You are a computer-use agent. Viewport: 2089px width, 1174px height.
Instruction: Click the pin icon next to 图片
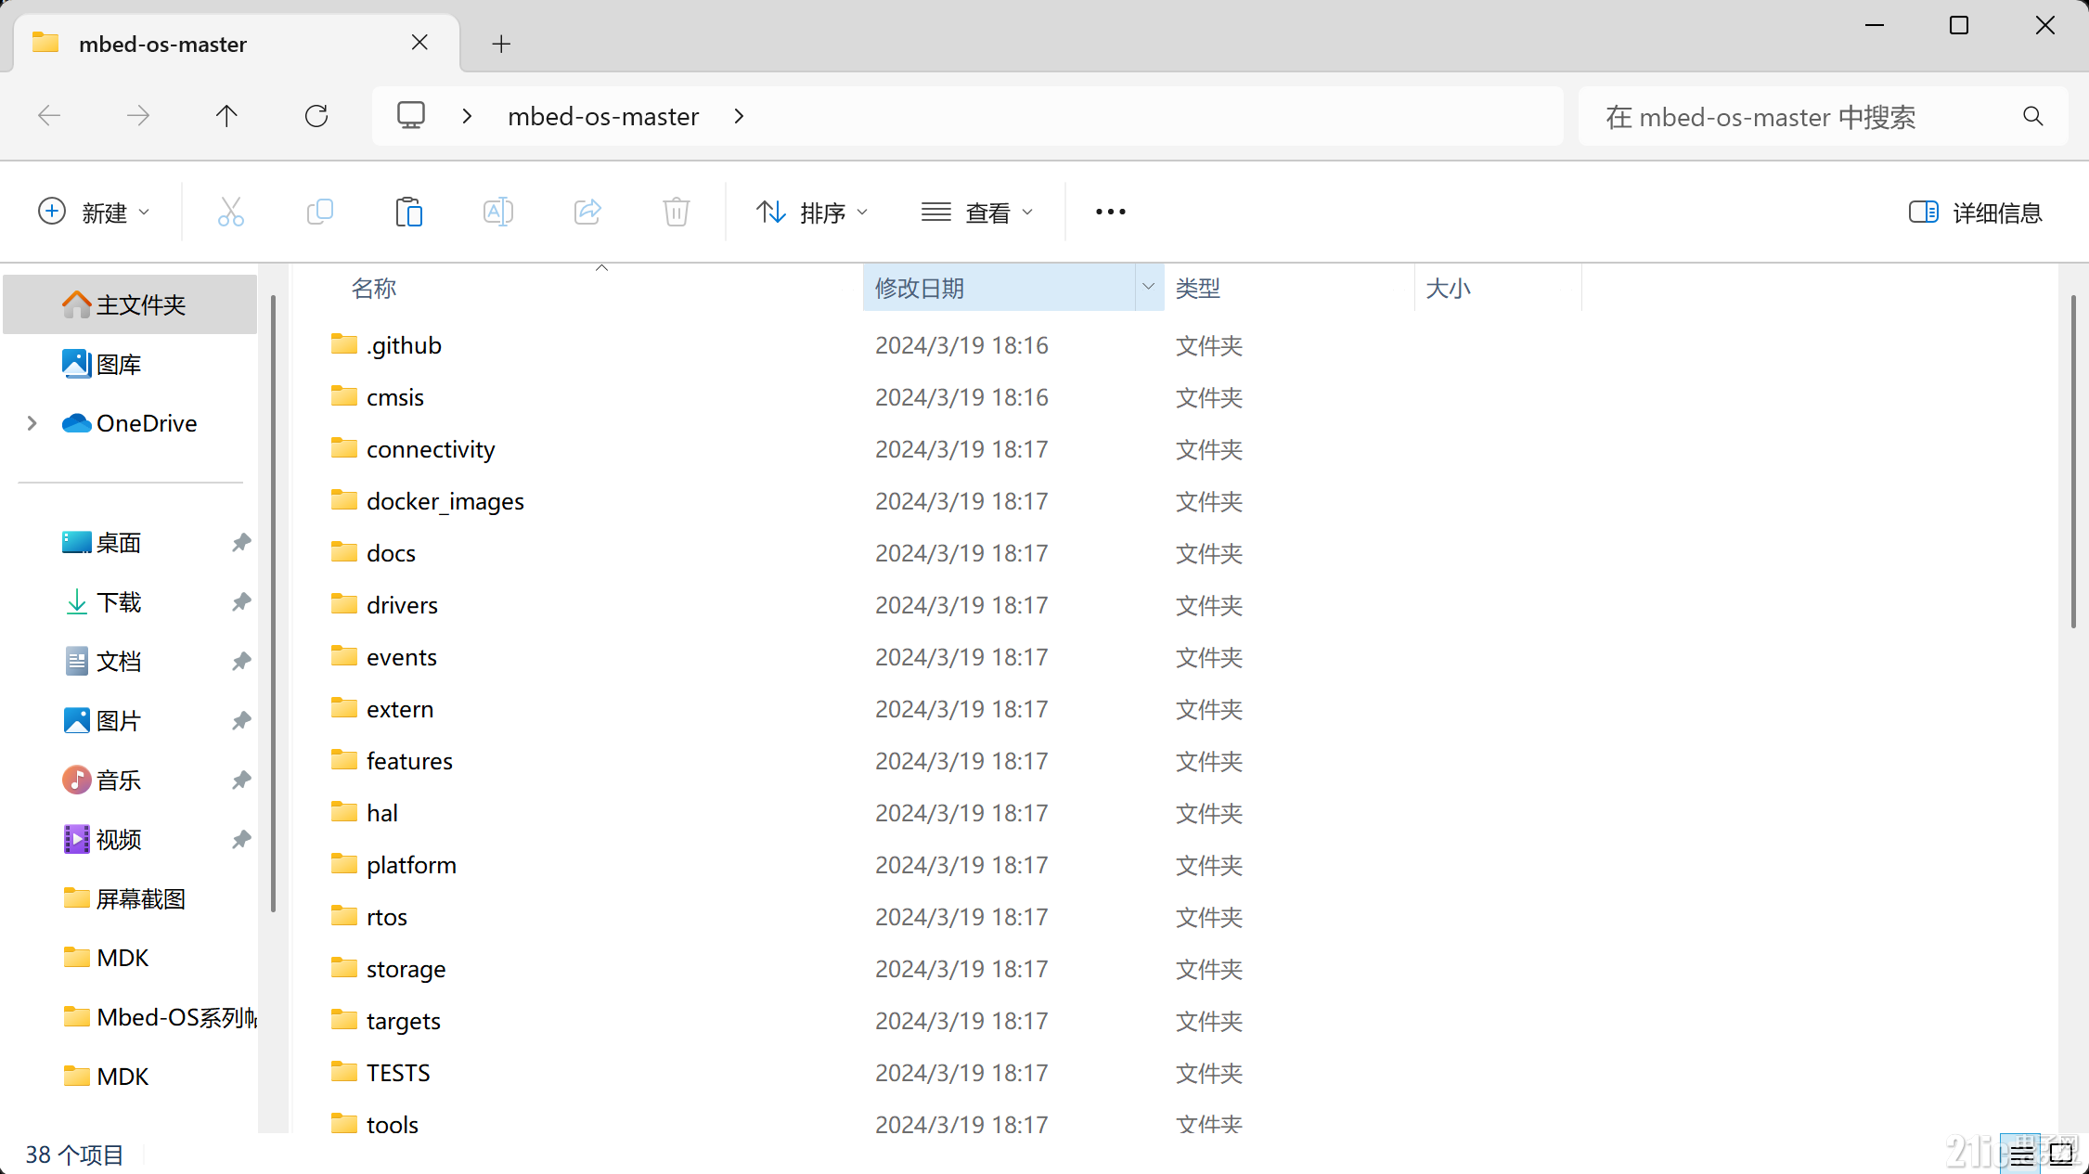pyautogui.click(x=241, y=720)
